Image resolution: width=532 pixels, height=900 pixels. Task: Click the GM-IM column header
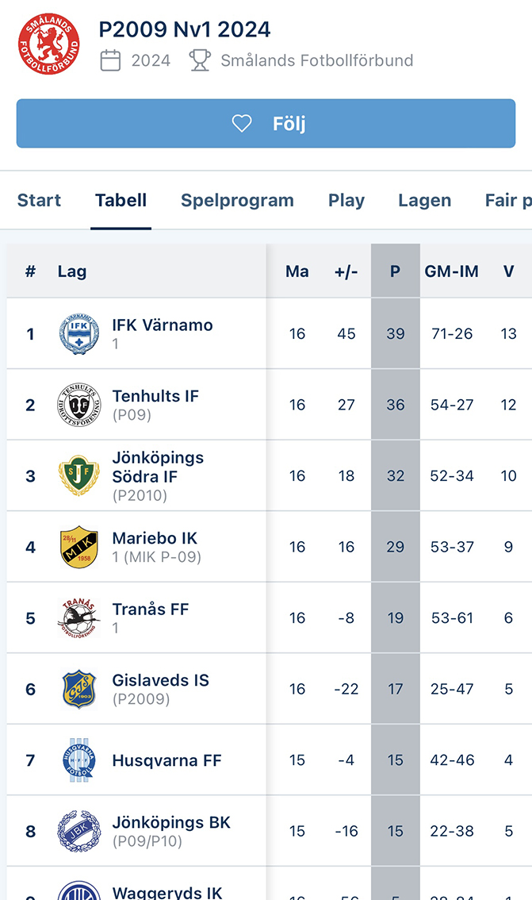click(x=452, y=271)
